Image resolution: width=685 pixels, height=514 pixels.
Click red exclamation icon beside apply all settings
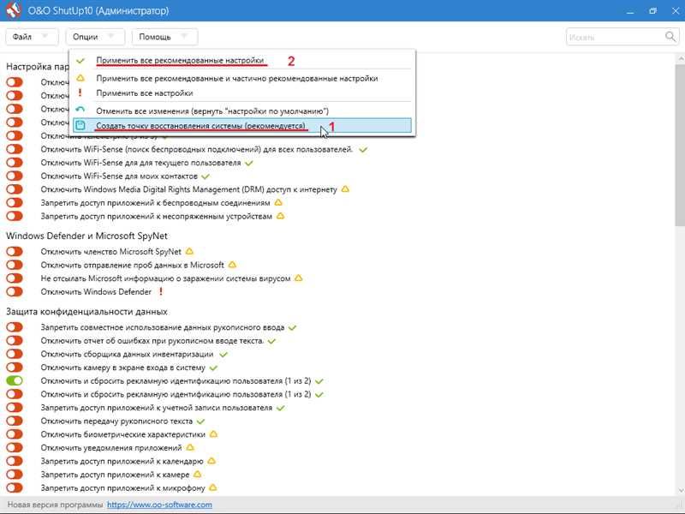point(80,93)
